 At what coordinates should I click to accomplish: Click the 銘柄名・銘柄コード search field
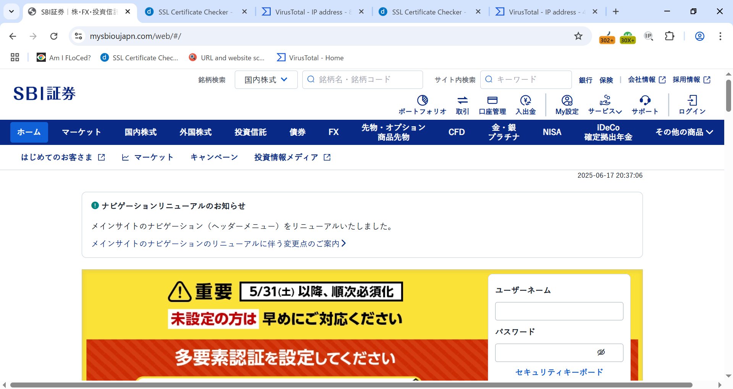pyautogui.click(x=363, y=80)
